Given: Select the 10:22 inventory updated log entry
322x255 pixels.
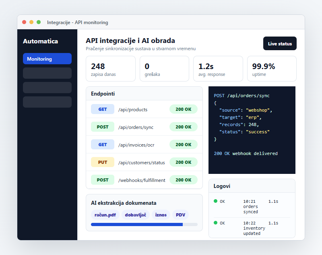Looking at the screenshot, I should (252, 228).
